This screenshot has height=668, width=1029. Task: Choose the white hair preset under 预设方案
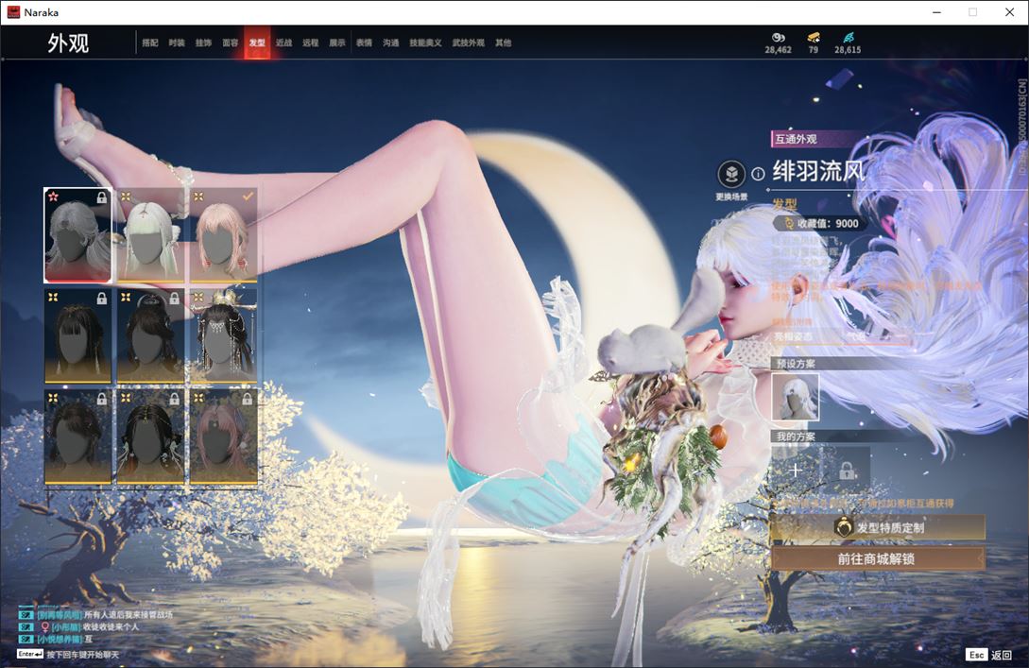click(x=796, y=397)
